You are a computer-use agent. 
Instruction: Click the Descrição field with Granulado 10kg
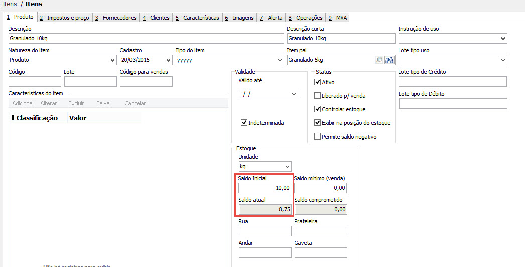pyautogui.click(x=146, y=39)
